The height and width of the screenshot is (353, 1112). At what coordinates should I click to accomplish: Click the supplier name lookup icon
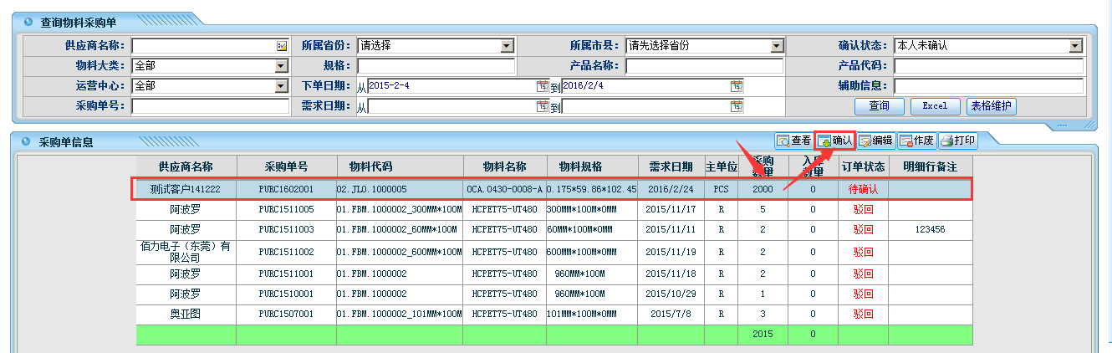282,46
